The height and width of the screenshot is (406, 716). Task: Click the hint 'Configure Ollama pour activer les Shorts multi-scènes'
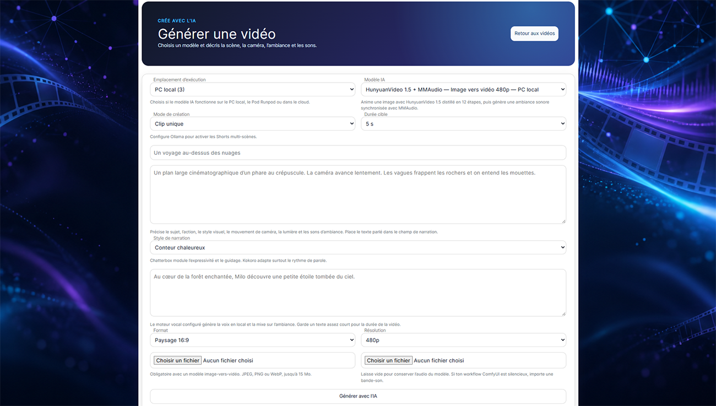coord(203,137)
